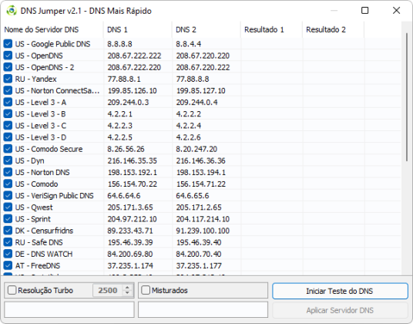Click the left result field under Resolução Turbo
Image resolution: width=413 pixels, height=324 pixels.
click(x=69, y=310)
